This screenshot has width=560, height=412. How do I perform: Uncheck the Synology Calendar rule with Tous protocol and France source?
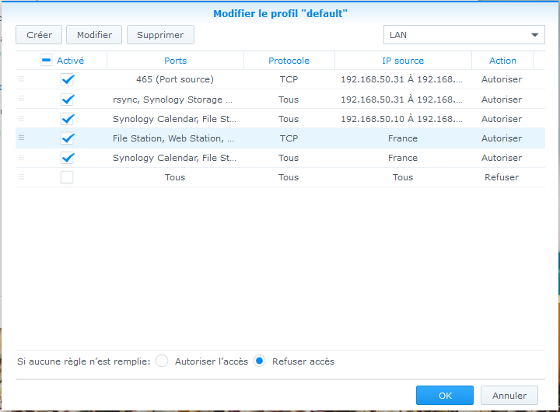tap(67, 158)
